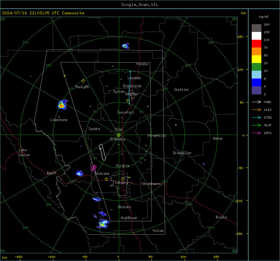Click the orange 111V arrow icon
This screenshot has width=280, height=261.
(256, 110)
